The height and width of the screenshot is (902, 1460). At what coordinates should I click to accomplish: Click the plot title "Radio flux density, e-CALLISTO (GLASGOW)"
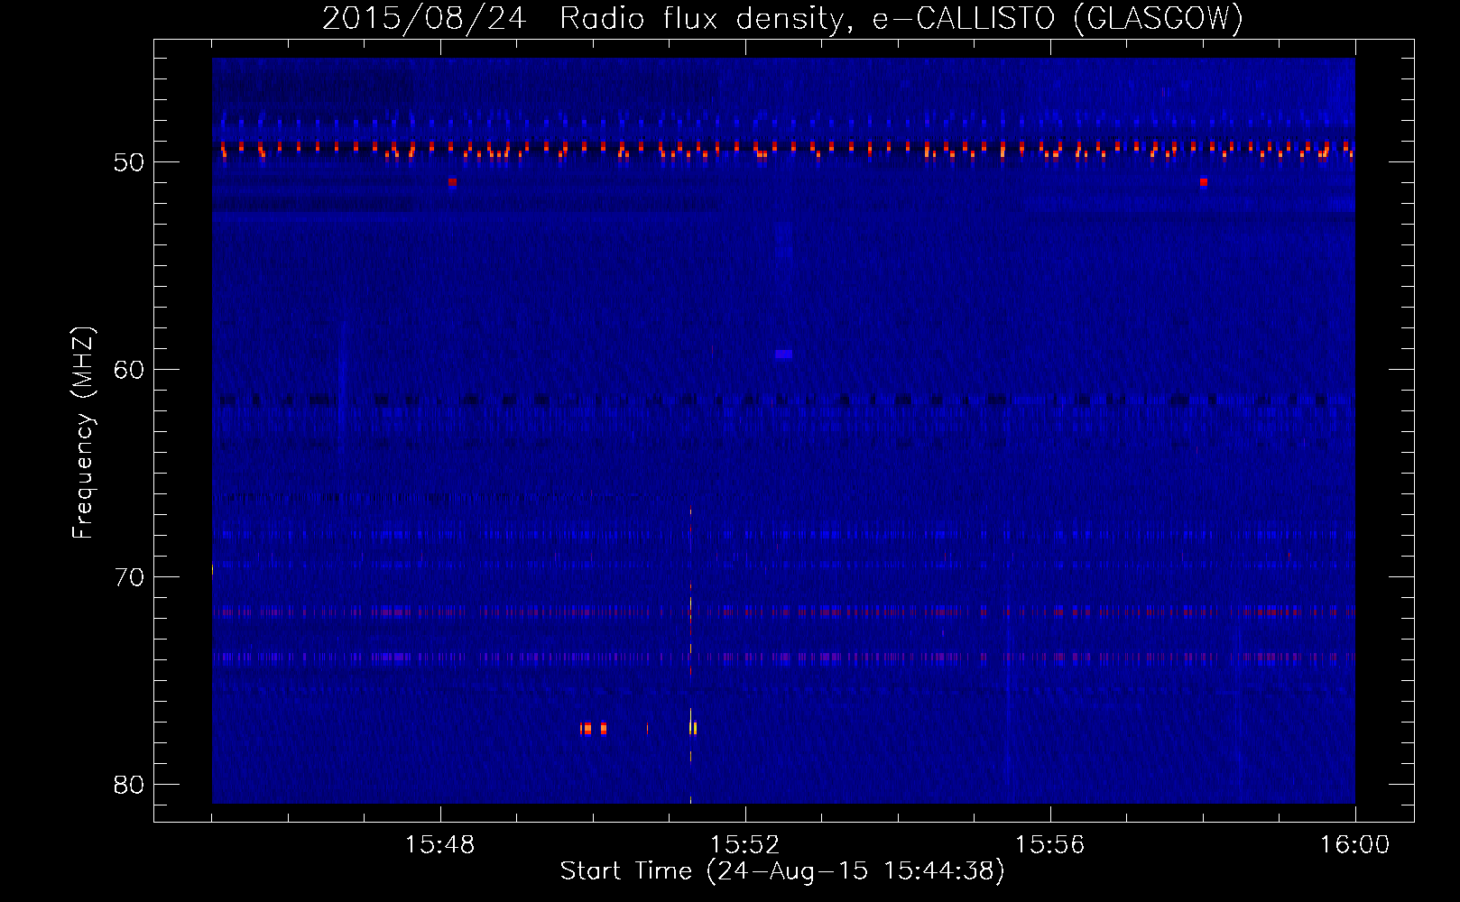(901, 18)
